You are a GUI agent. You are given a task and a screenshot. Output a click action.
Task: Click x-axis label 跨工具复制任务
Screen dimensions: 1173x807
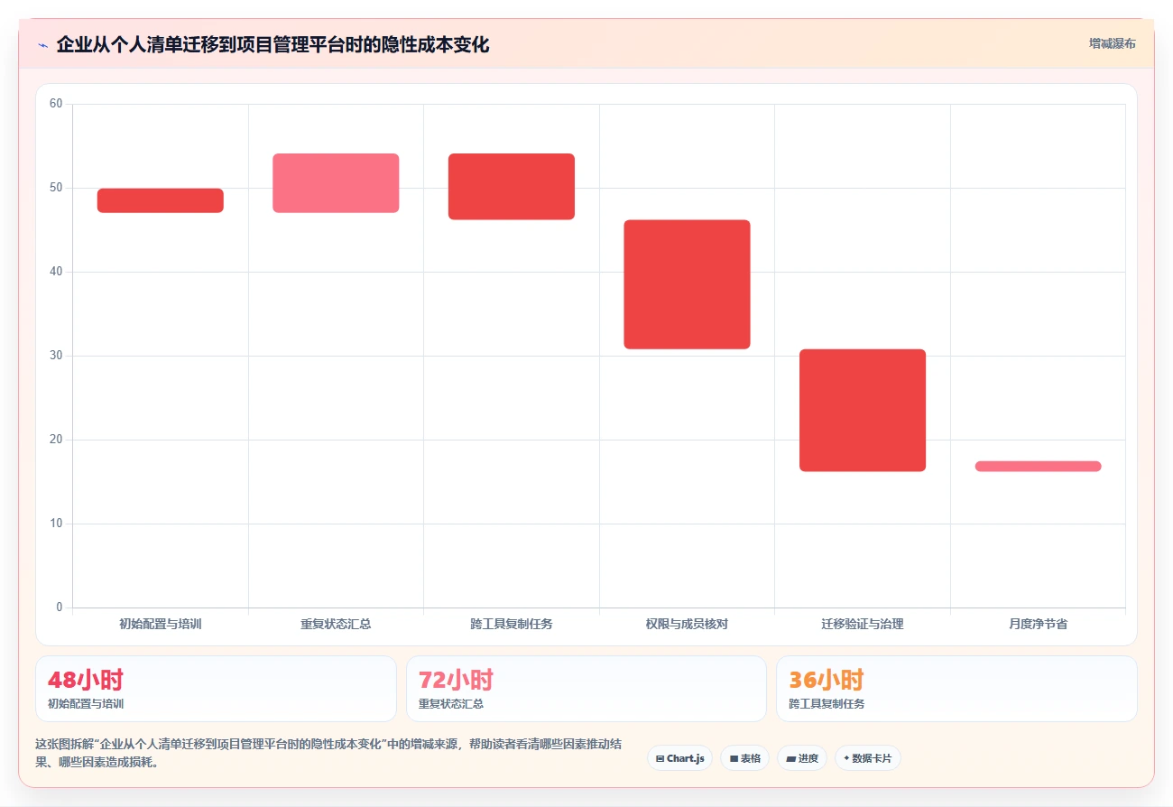(x=512, y=624)
